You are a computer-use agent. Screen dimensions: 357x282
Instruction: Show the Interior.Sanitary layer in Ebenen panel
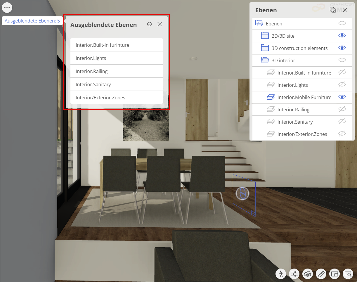(x=342, y=122)
